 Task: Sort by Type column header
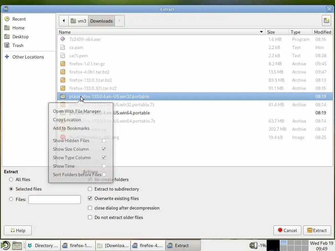(x=300, y=32)
